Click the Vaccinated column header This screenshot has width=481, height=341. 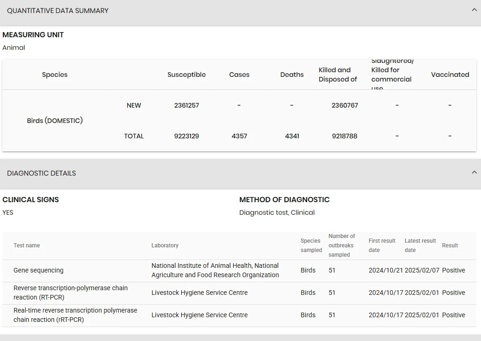[x=450, y=75]
